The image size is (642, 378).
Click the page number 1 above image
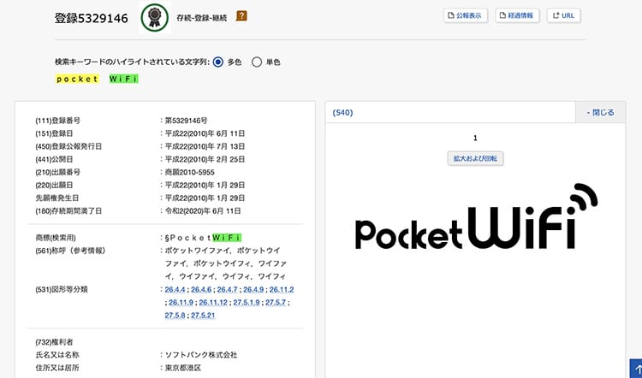tap(475, 139)
